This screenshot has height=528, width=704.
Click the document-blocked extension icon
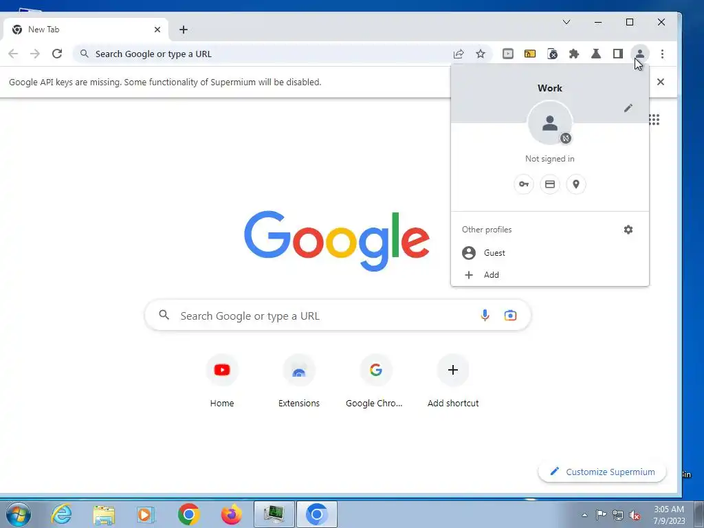coord(552,54)
